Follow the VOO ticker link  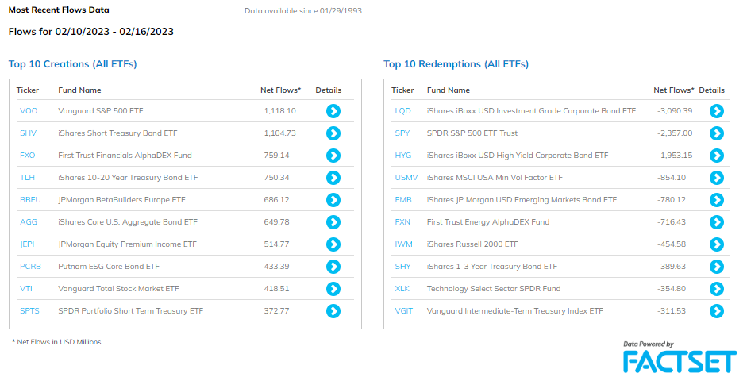point(29,111)
